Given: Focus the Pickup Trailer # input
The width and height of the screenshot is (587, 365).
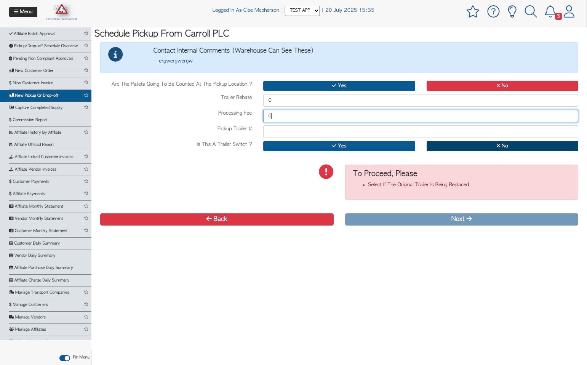Looking at the screenshot, I should [421, 131].
